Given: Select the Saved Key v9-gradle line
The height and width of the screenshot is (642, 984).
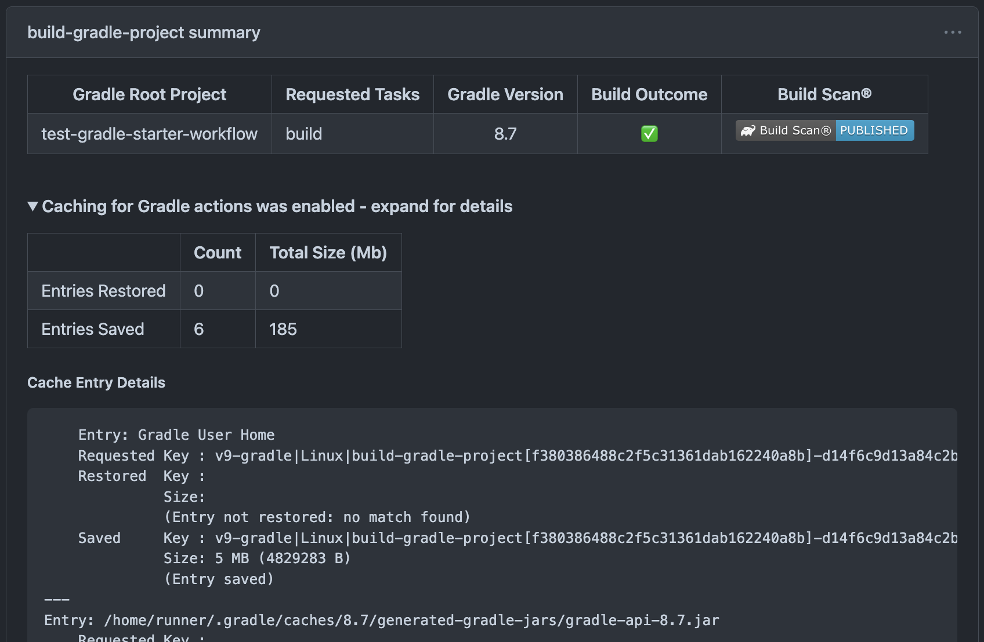Looking at the screenshot, I should 518,538.
